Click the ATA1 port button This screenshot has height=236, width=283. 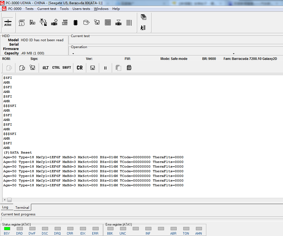click(x=8, y=23)
